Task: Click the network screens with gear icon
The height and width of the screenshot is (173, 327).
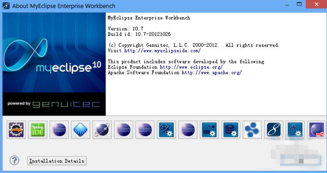Action: pyautogui.click(x=209, y=130)
